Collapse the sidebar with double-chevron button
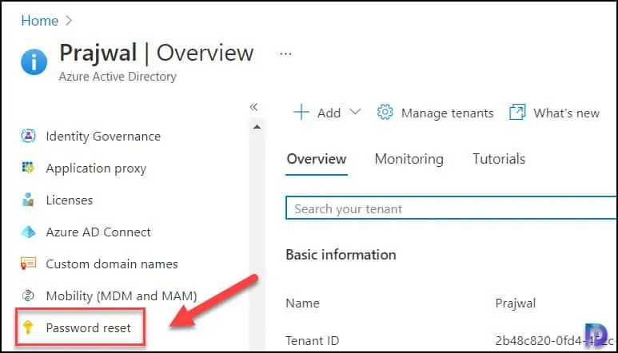Image resolution: width=618 pixels, height=353 pixels. tap(253, 107)
